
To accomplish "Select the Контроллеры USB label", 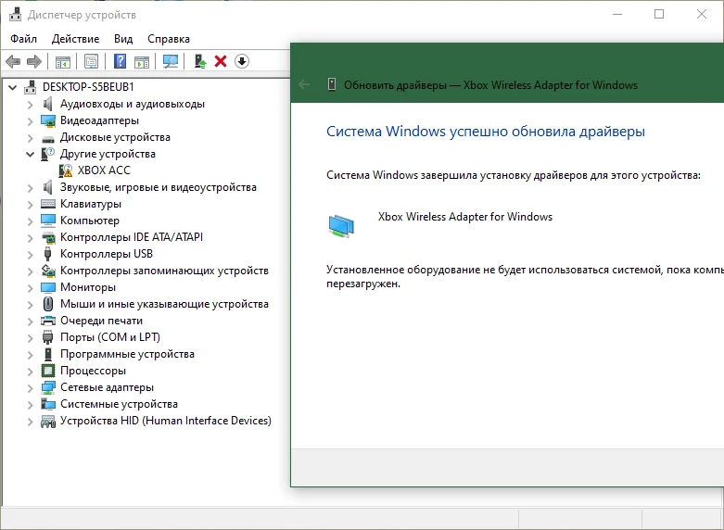I will pos(107,254).
